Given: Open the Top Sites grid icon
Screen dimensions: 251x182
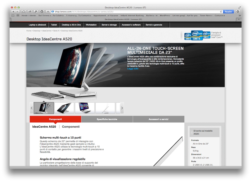Looking at the screenshot, I should click(18, 16).
